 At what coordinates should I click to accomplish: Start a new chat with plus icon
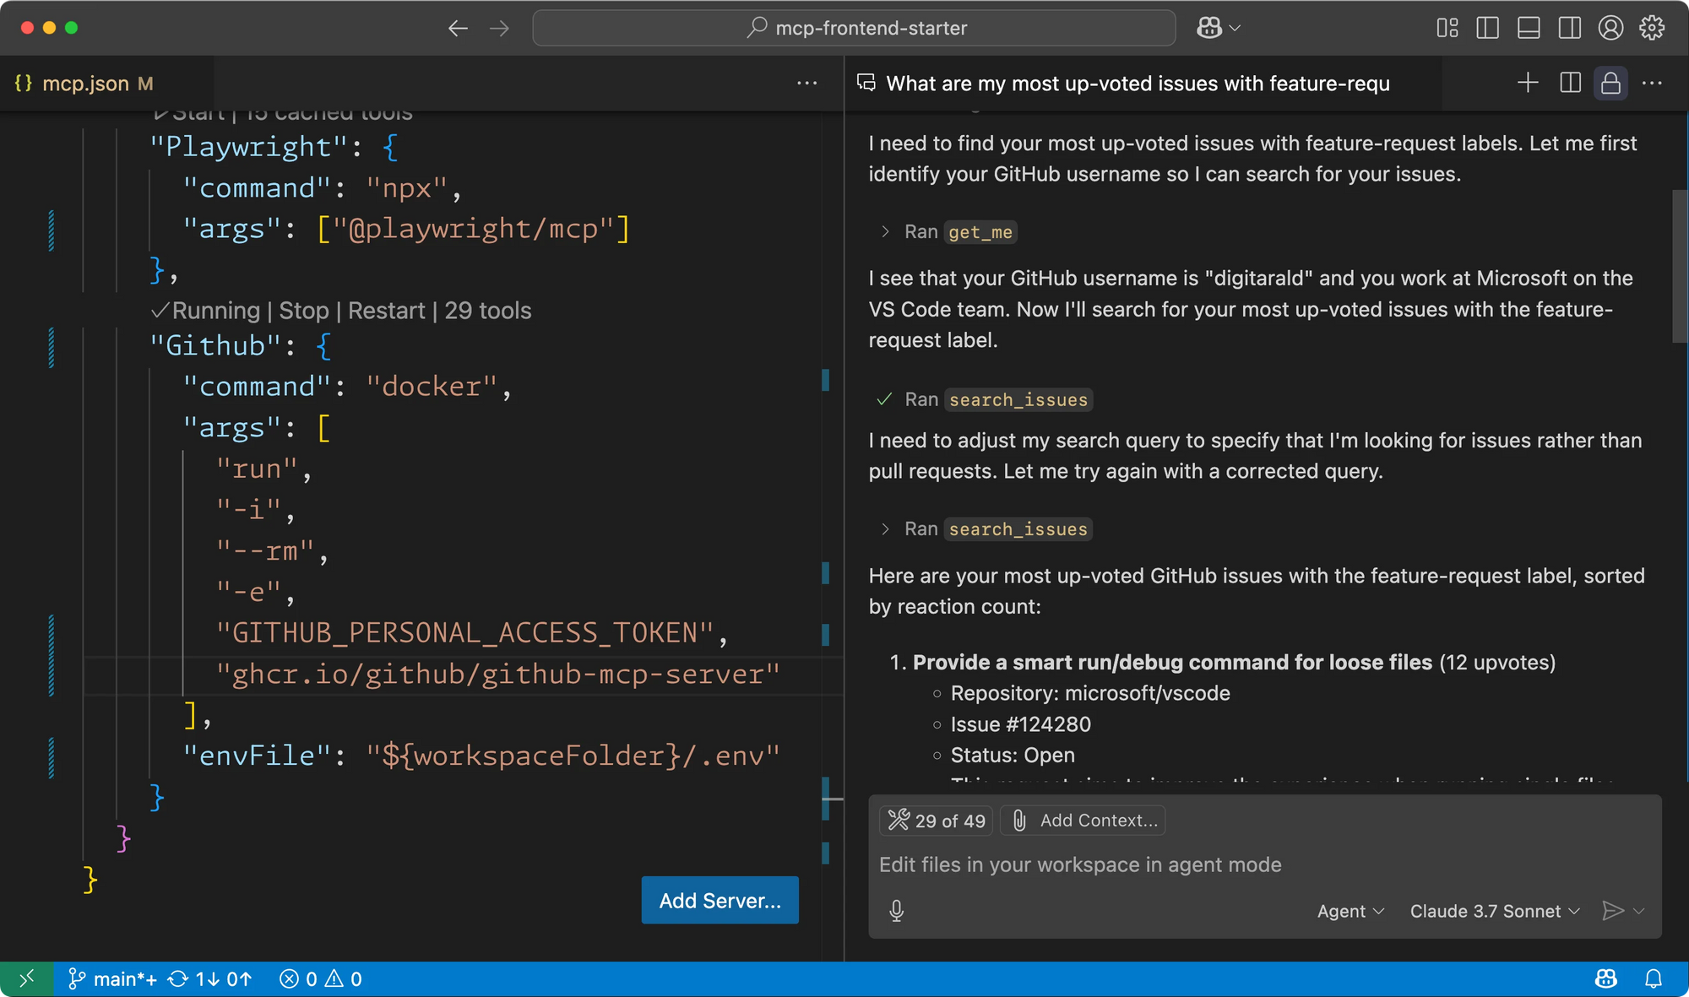[1528, 83]
